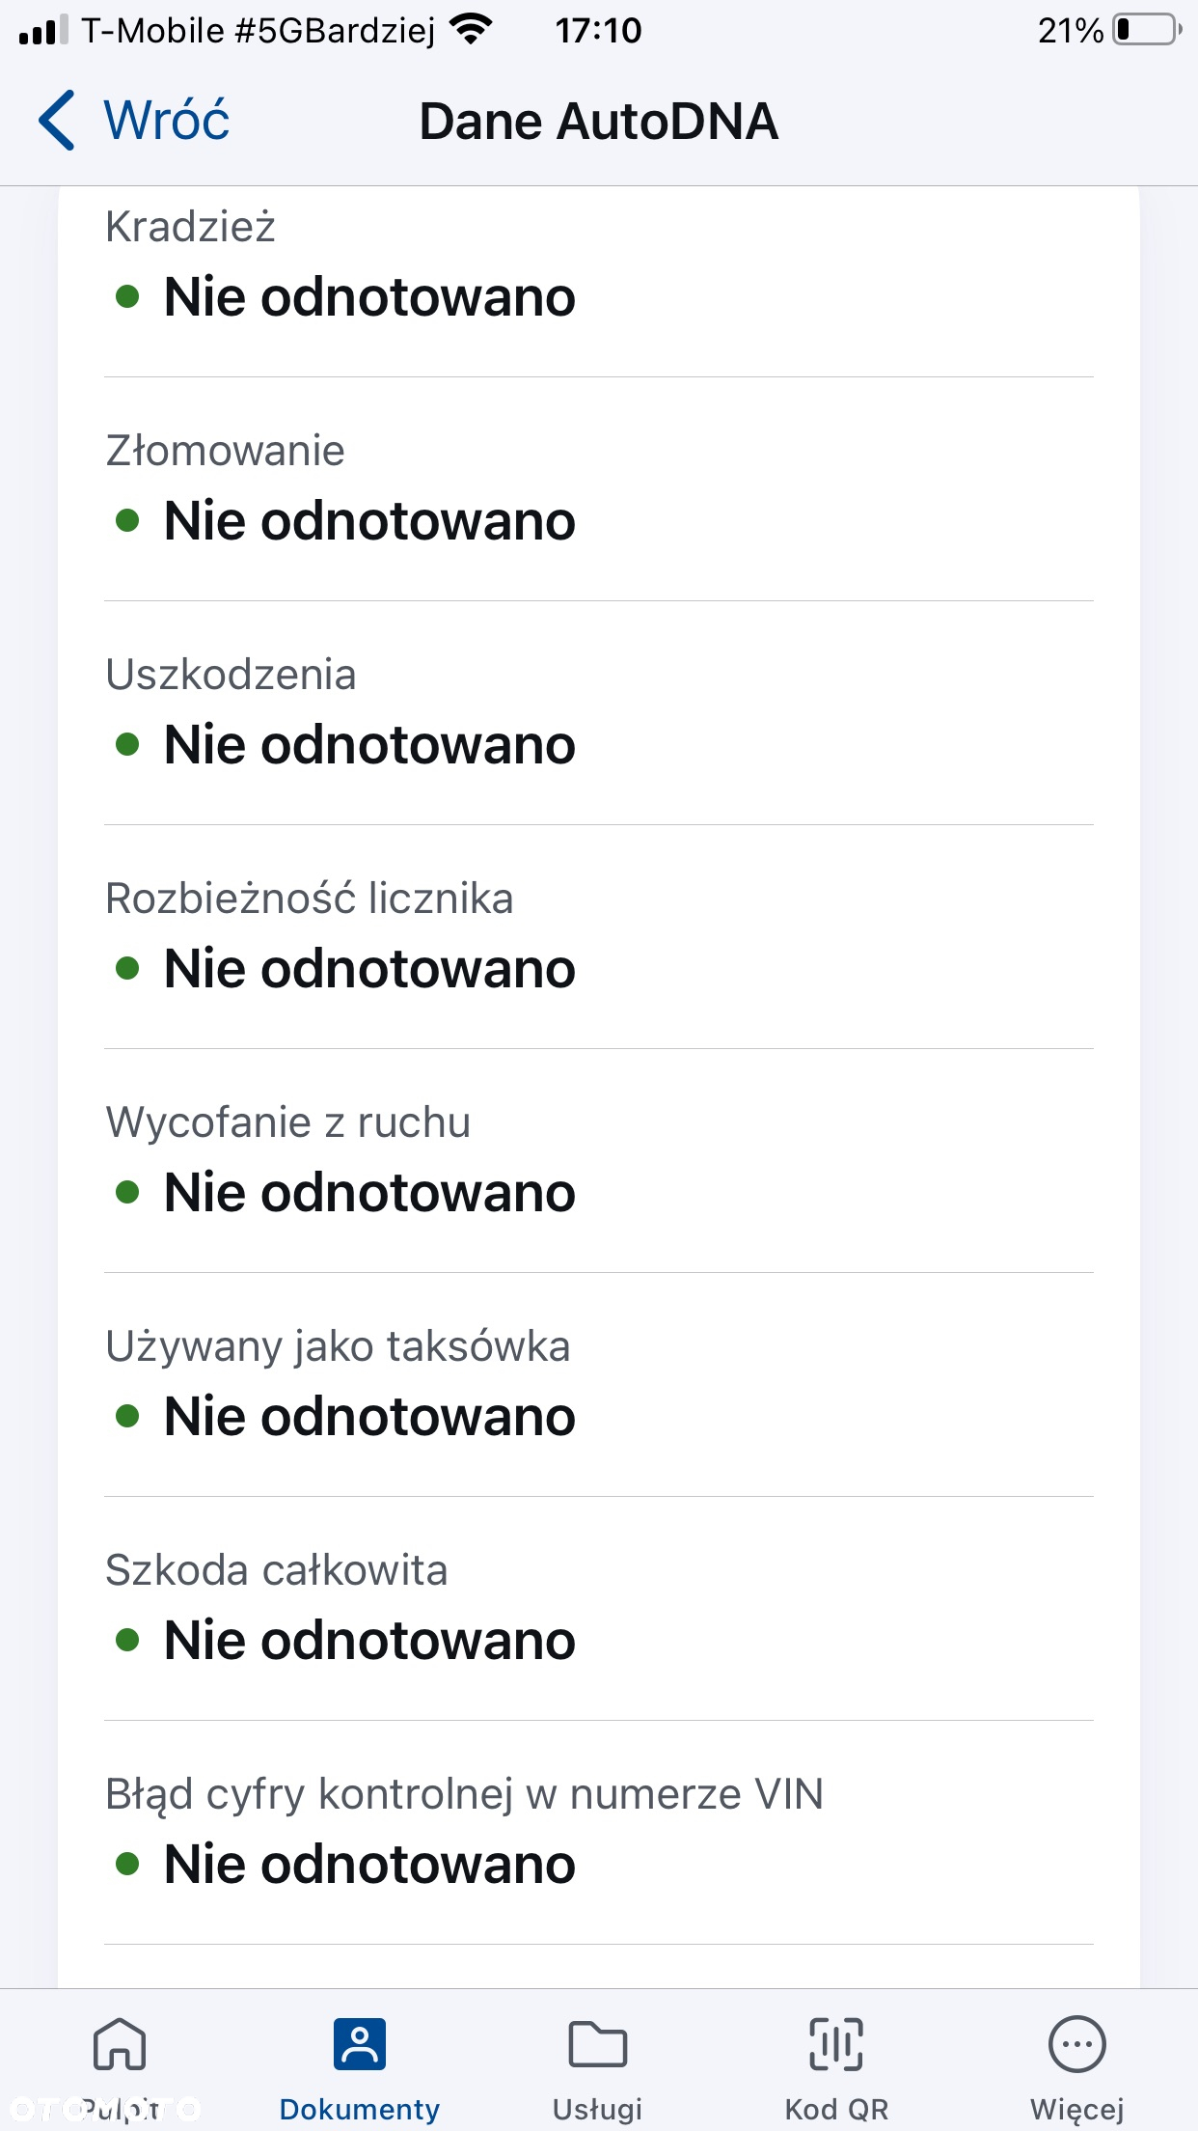This screenshot has height=2131, width=1198.
Task: Tap the battery indicator icon
Action: click(x=1148, y=30)
